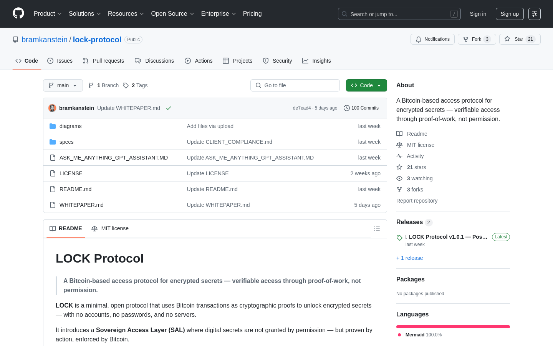Click the forks icon in About
Screen dimensions: 553x346
click(x=399, y=190)
